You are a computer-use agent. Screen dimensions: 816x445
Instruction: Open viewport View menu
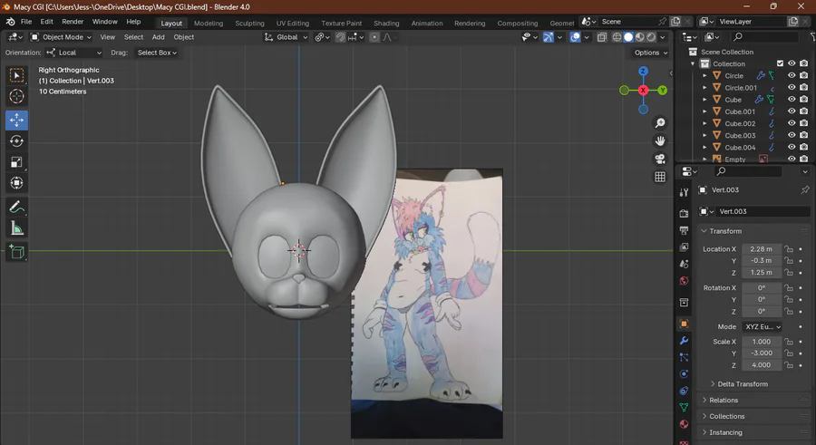tap(108, 37)
